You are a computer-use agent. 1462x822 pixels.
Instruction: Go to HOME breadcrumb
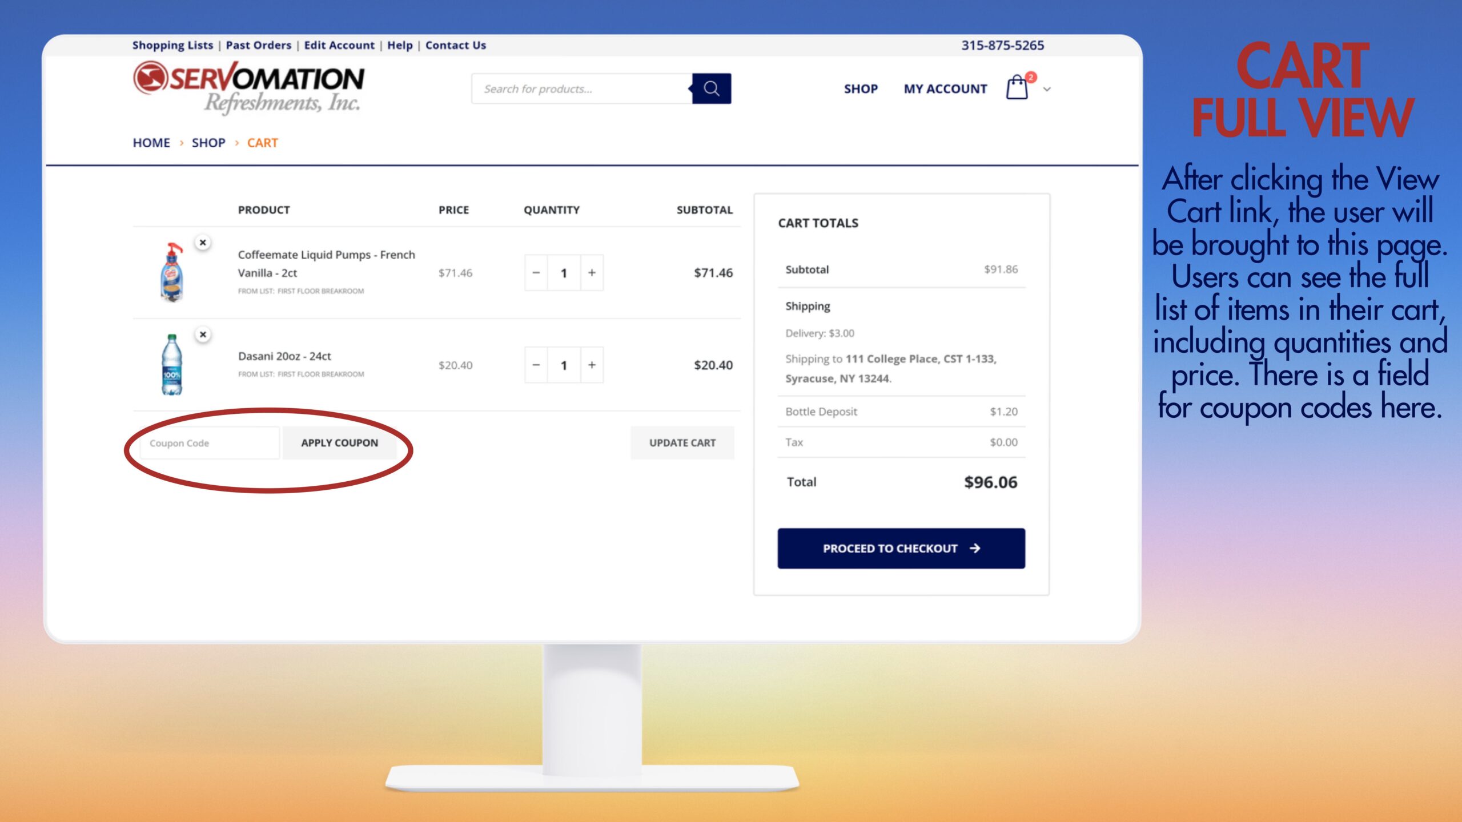click(151, 143)
